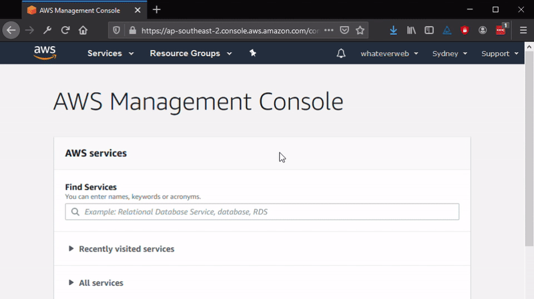
Task: Click the blue triangle extension icon
Action: 447,30
